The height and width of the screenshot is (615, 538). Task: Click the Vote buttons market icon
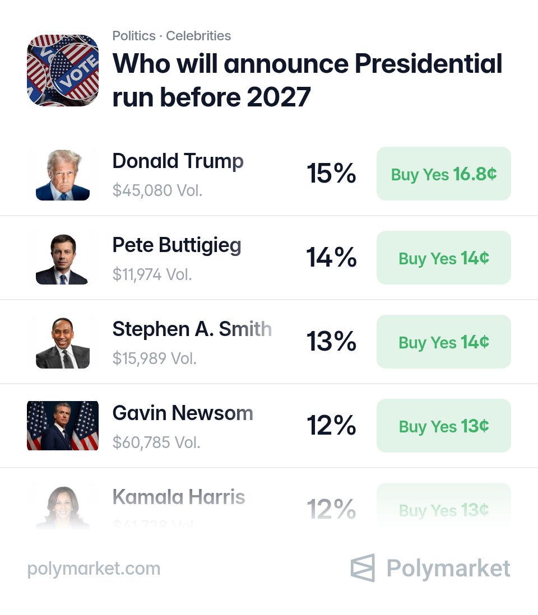(x=63, y=70)
